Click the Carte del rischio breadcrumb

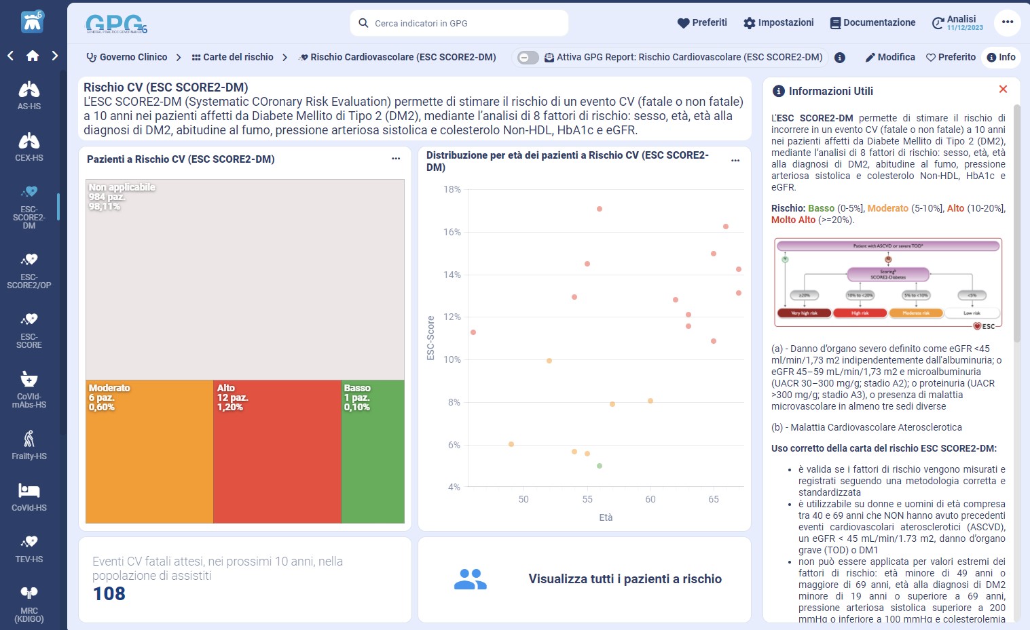(232, 58)
